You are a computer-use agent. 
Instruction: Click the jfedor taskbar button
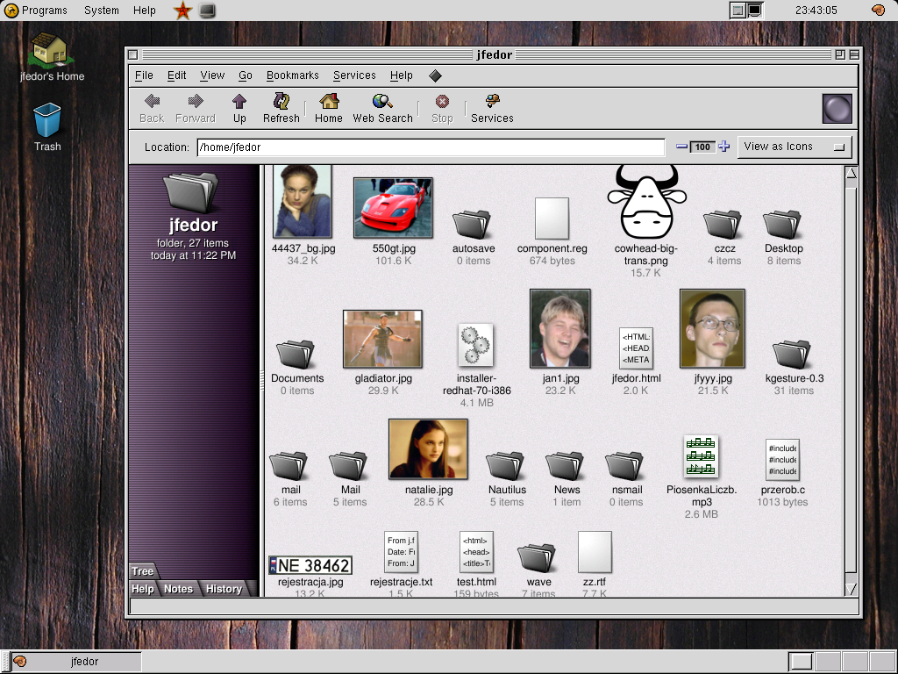(x=77, y=662)
